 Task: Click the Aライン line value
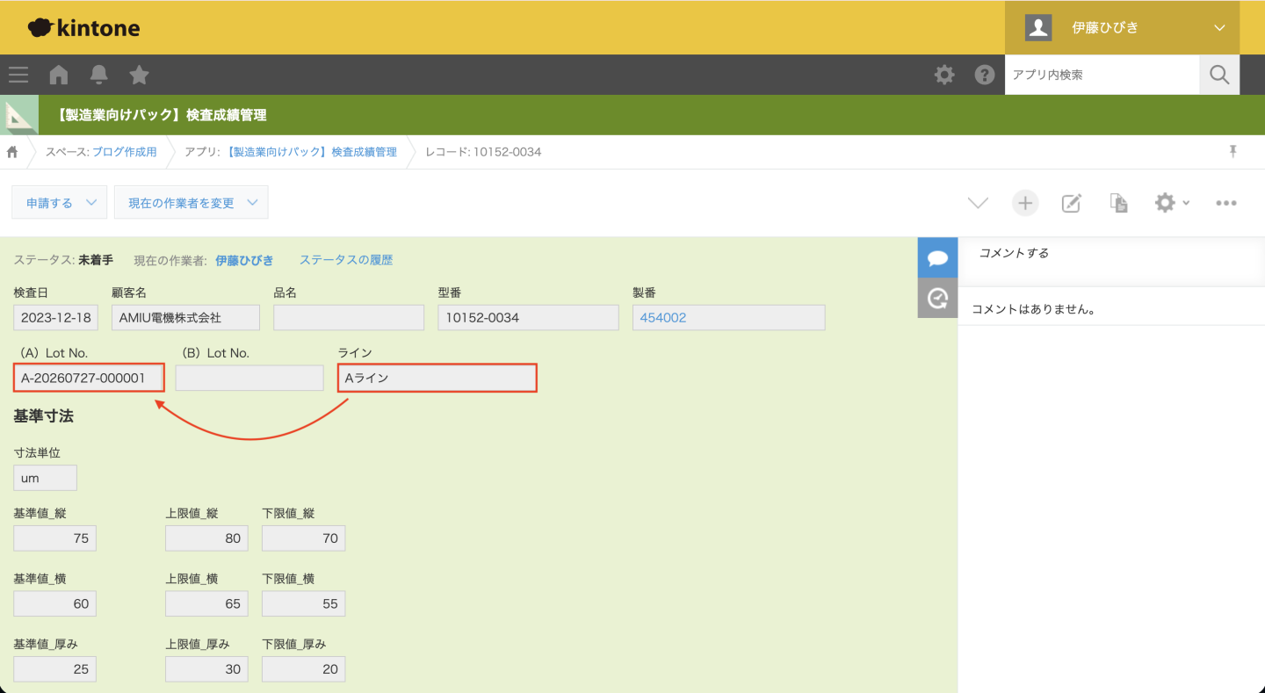tap(437, 378)
